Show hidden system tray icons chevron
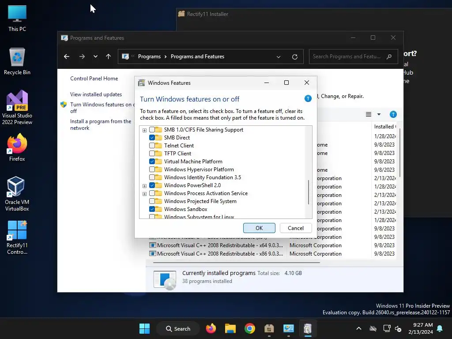452x339 pixels. [x=359, y=328]
